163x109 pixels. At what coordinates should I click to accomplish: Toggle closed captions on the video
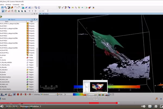tap(150, 106)
